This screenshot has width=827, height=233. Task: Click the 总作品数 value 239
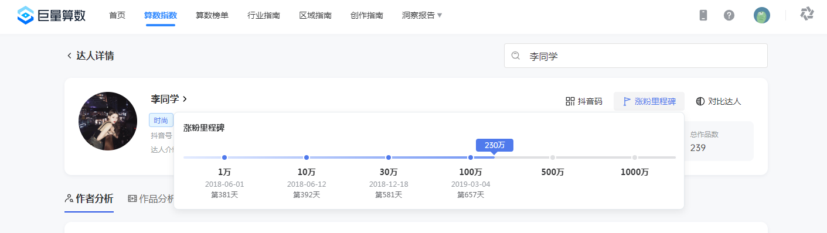pos(697,148)
